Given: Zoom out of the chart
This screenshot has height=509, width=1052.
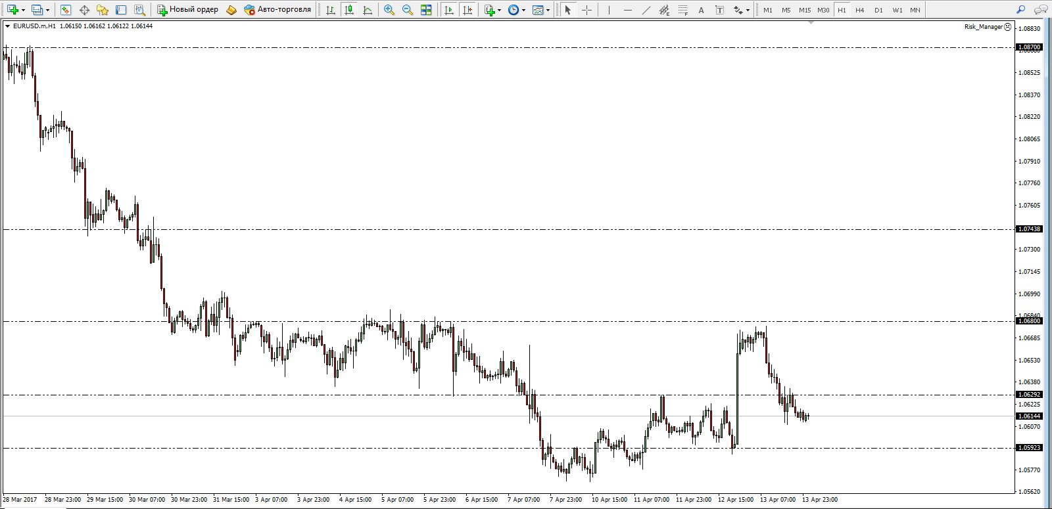Looking at the screenshot, I should pos(408,10).
